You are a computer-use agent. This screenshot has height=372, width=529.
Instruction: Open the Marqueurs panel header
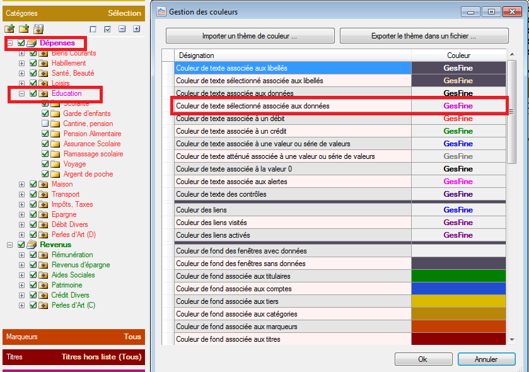(73, 337)
